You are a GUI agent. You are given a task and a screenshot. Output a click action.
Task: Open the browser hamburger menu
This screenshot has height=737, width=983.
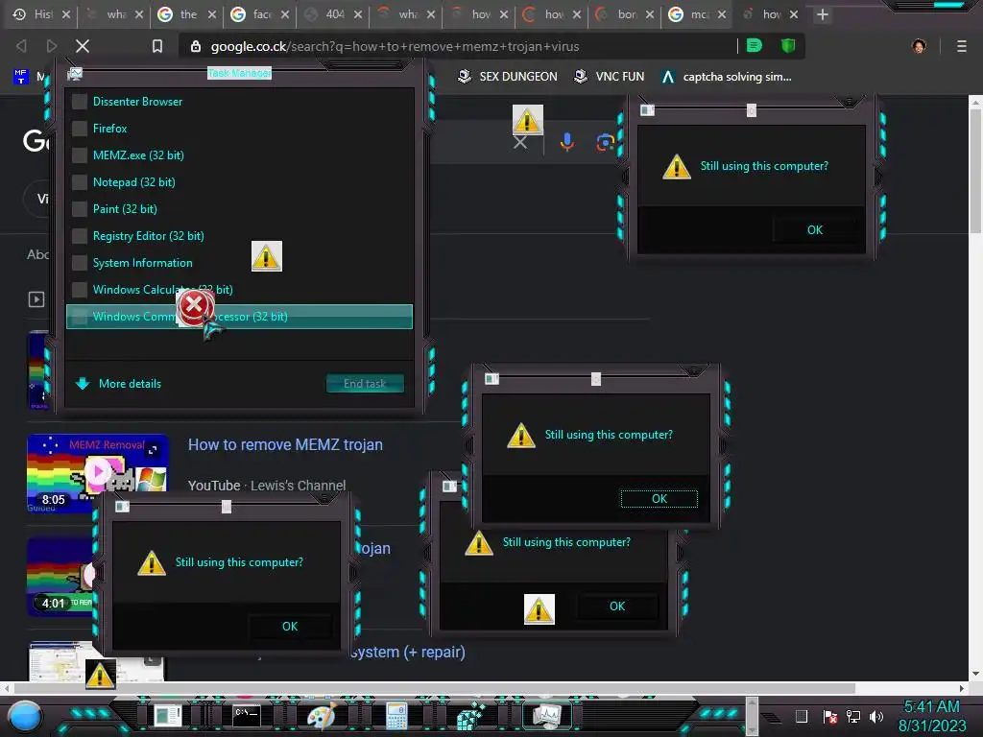(961, 46)
